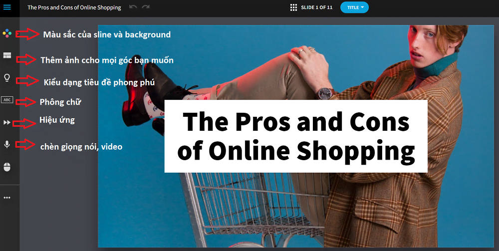
Task: Open the slide layout icon
Action: pos(7,55)
